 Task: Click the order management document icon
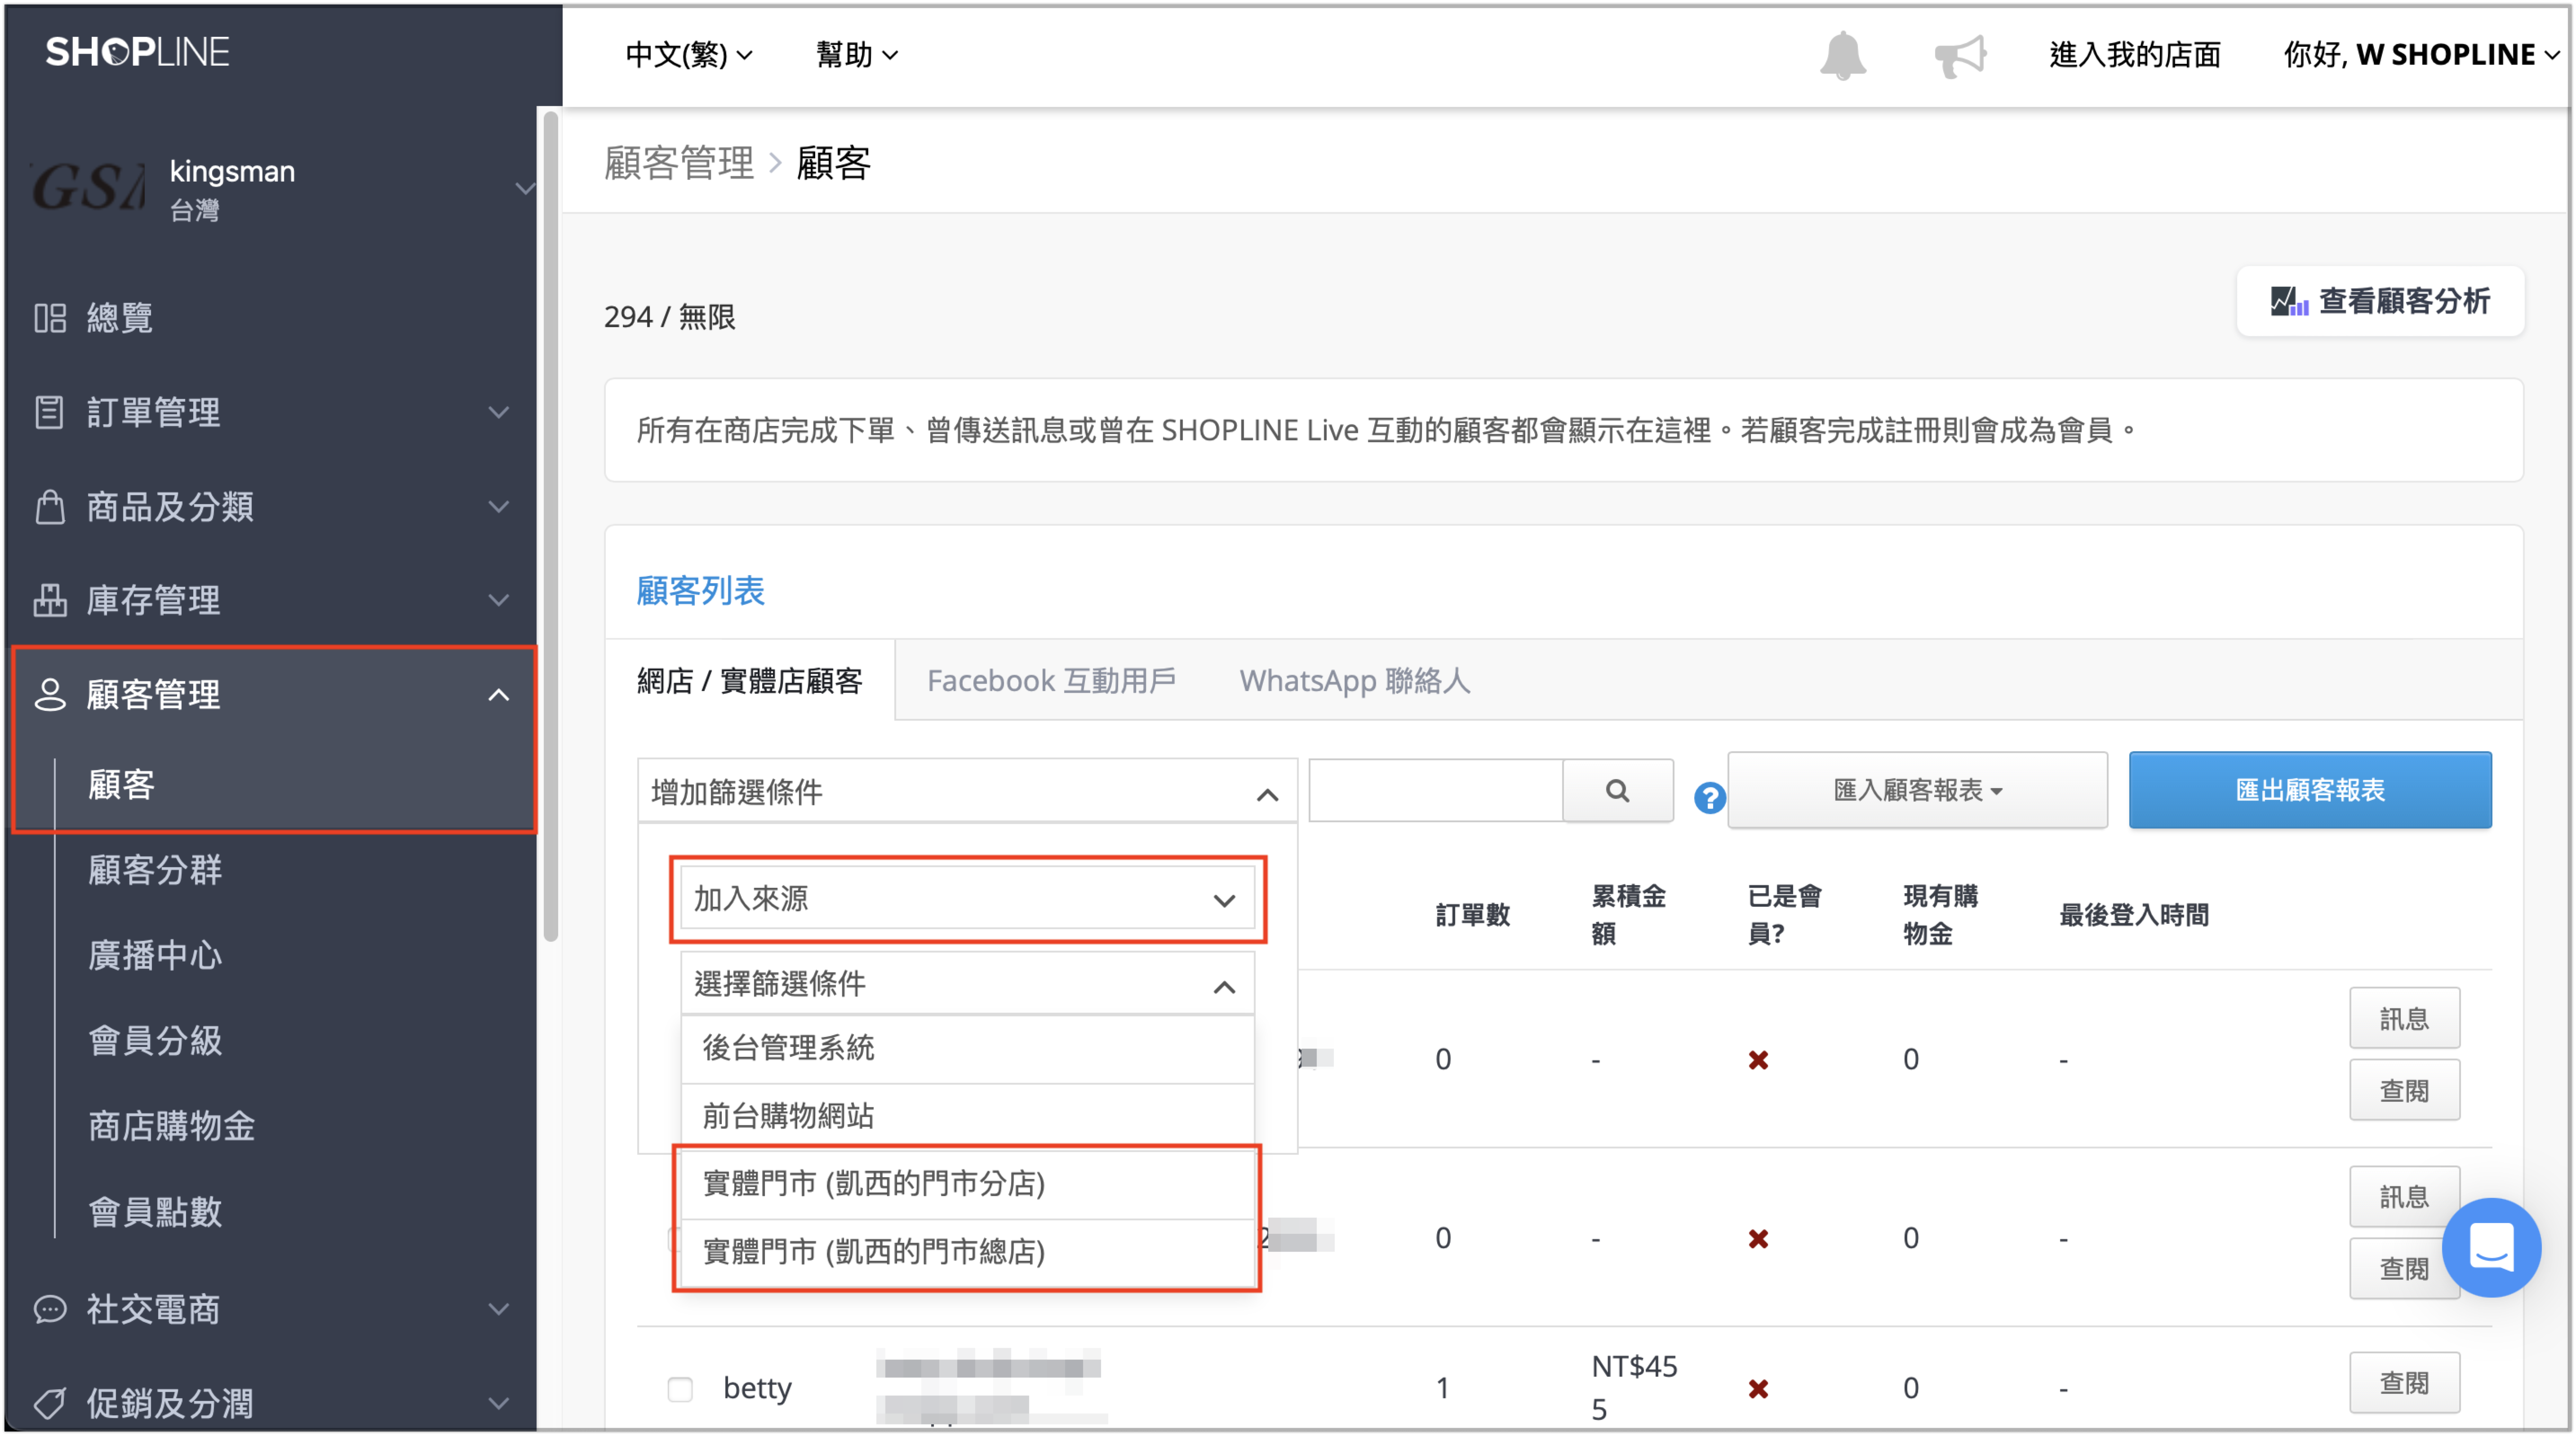pyautogui.click(x=49, y=412)
